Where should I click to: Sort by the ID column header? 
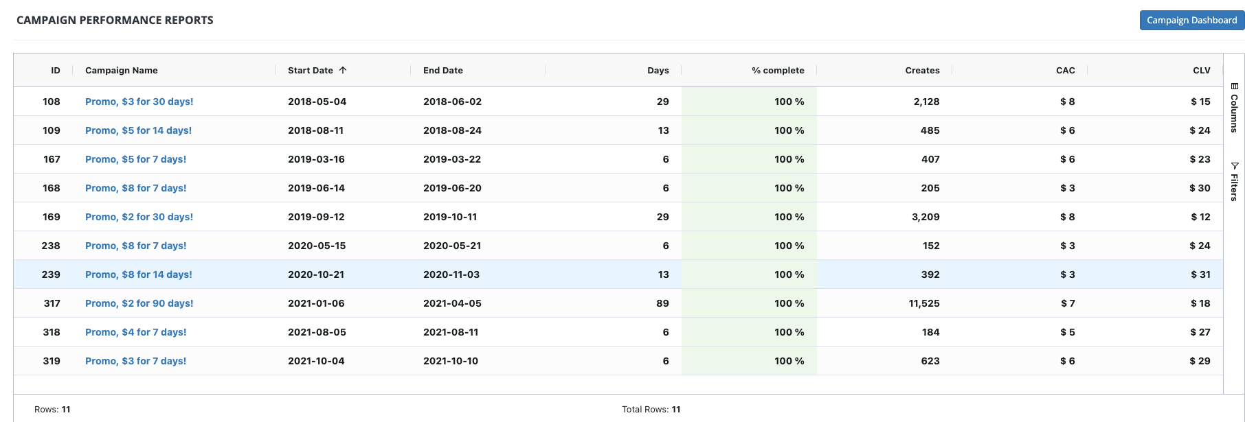(56, 70)
